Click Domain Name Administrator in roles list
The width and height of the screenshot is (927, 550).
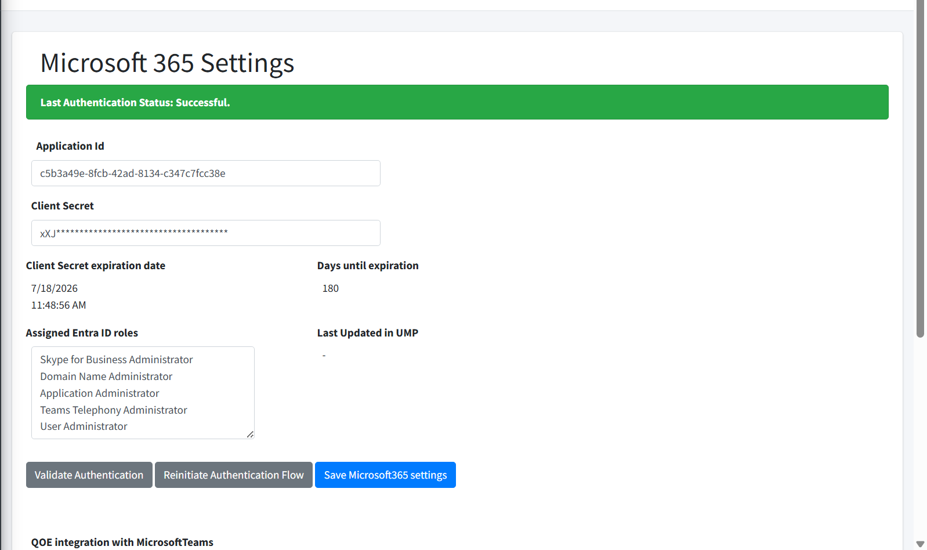click(x=106, y=377)
